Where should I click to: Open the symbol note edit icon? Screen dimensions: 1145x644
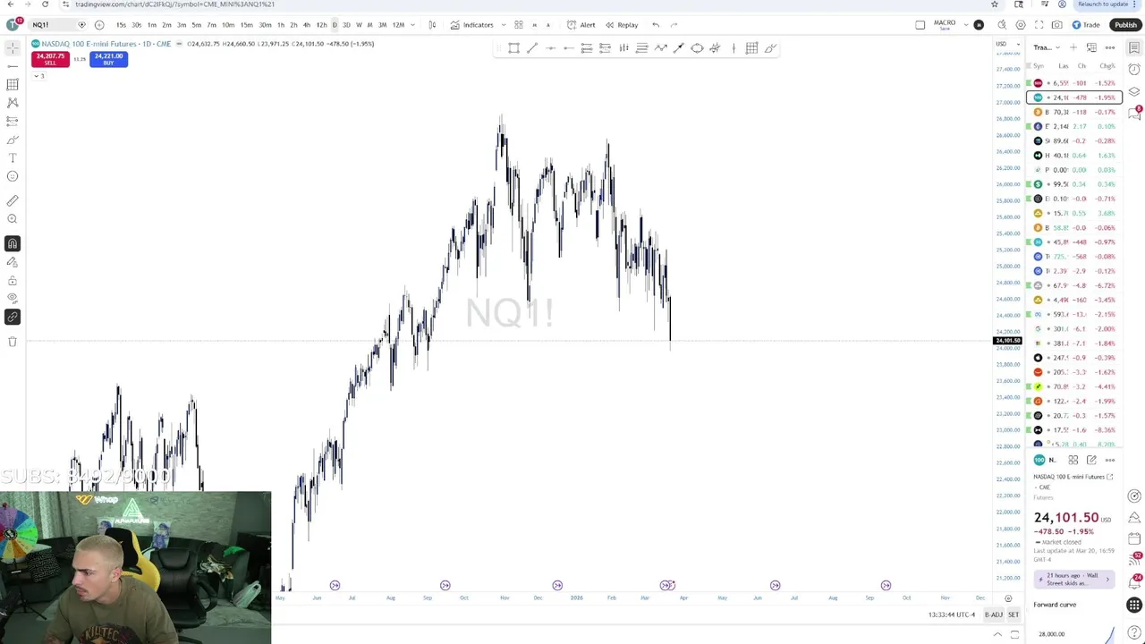point(1091,460)
